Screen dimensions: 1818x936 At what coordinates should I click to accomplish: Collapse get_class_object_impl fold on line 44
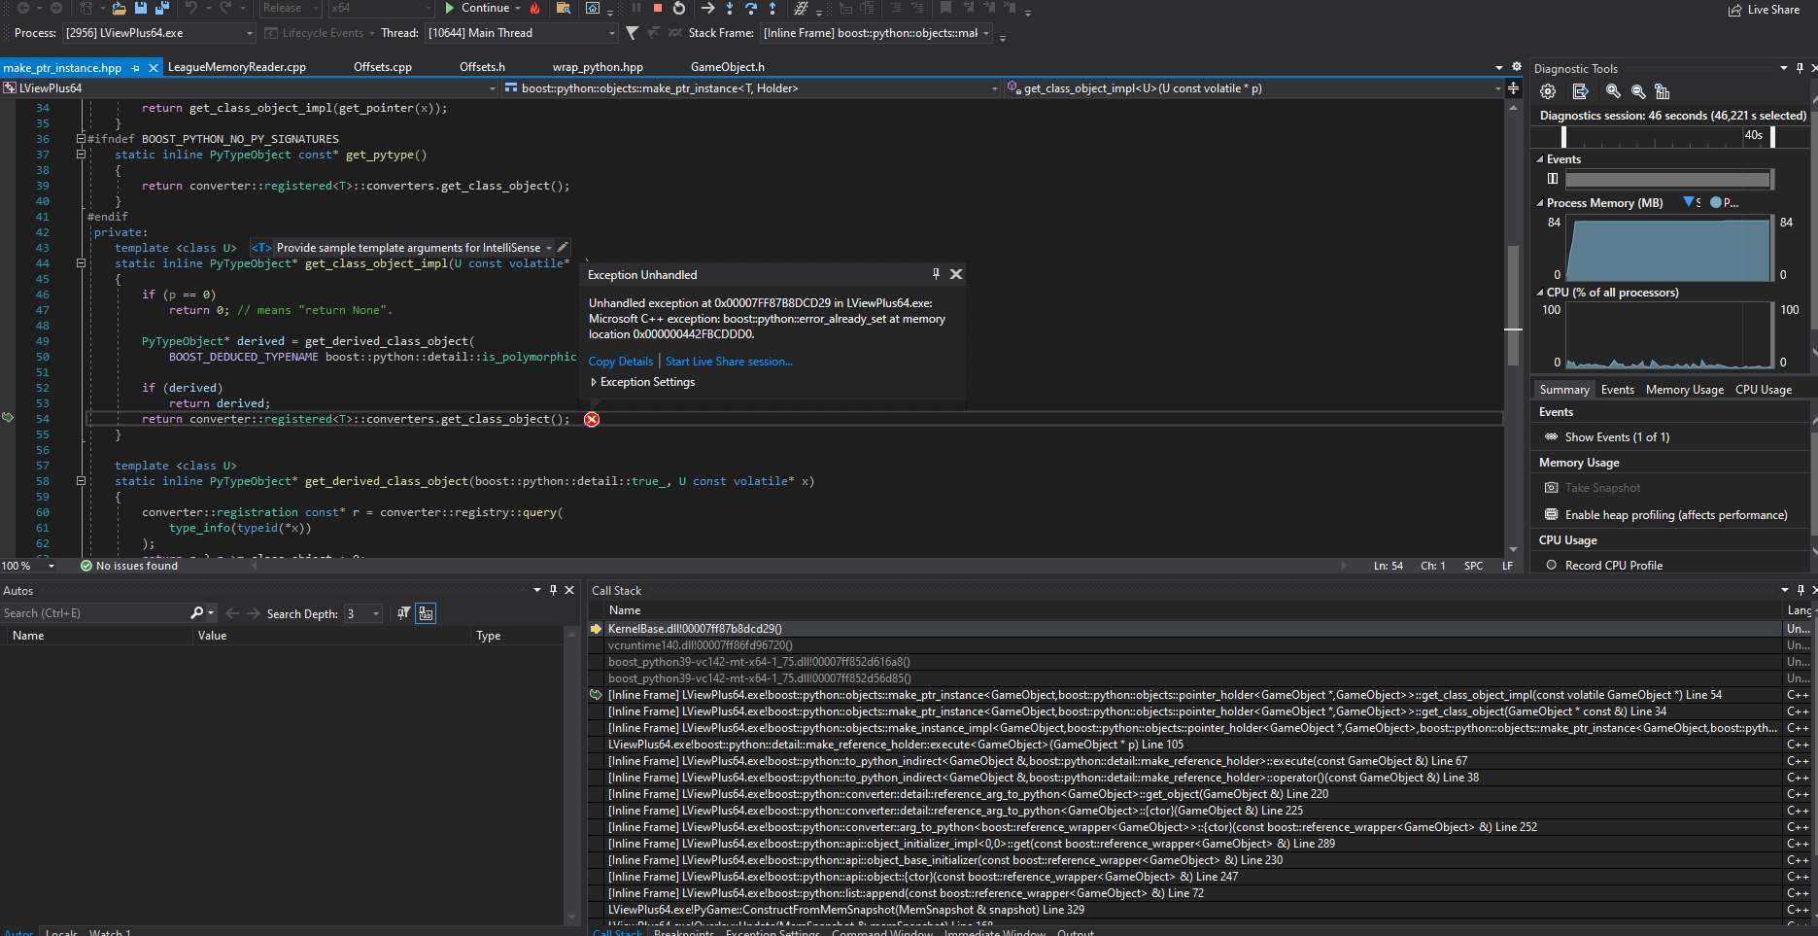click(x=81, y=263)
